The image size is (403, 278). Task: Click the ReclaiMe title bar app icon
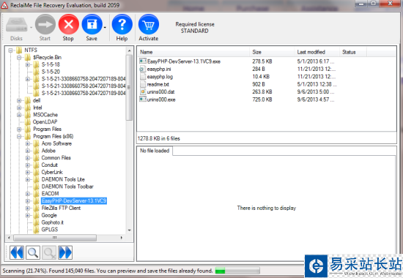click(4, 5)
